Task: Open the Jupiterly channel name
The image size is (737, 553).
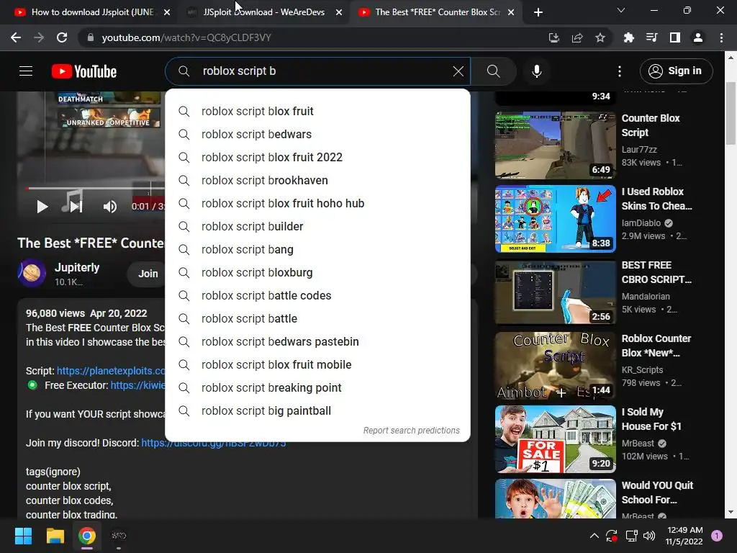Action: point(77,268)
